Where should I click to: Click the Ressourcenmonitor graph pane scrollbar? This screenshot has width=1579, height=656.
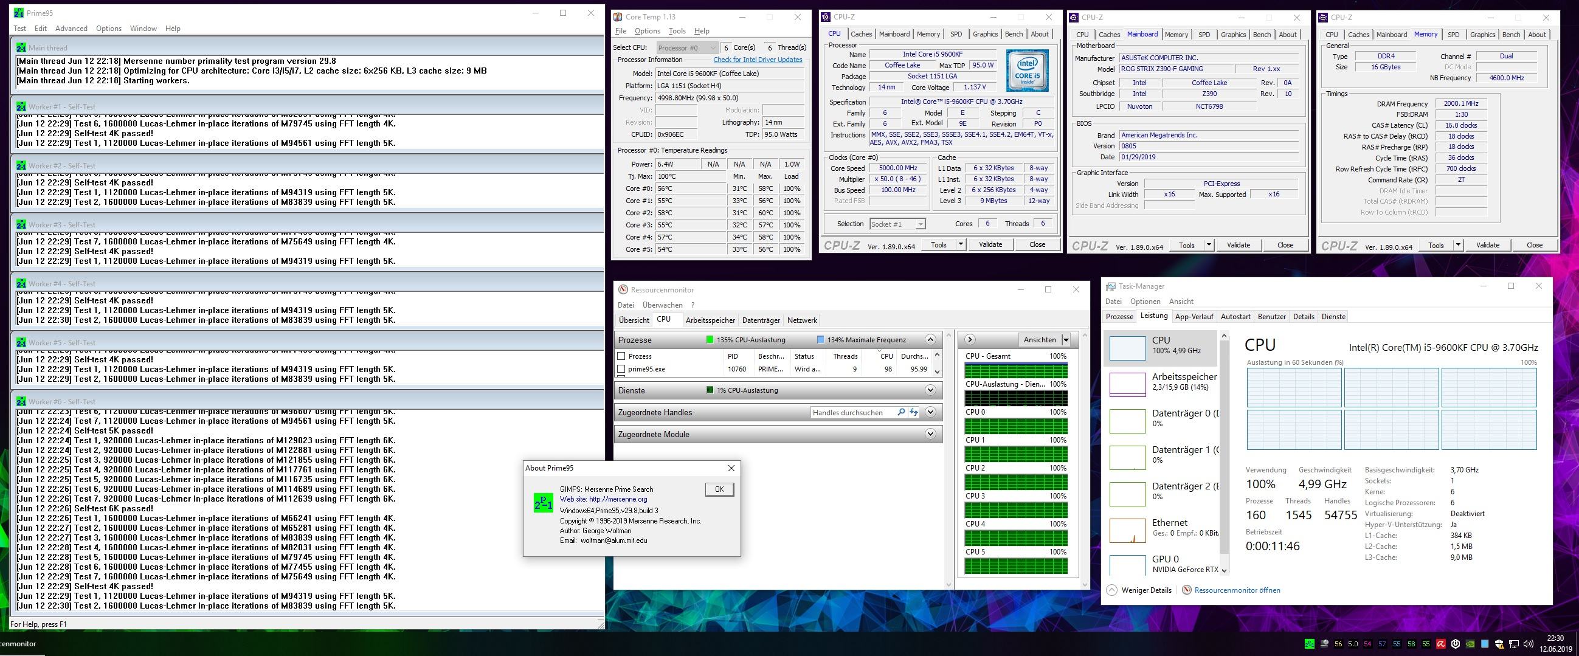pyautogui.click(x=1085, y=460)
